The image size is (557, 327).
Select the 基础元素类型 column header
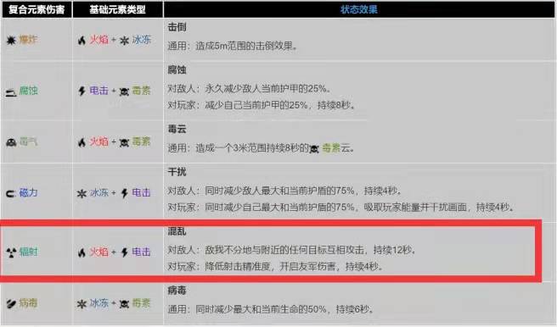117,9
